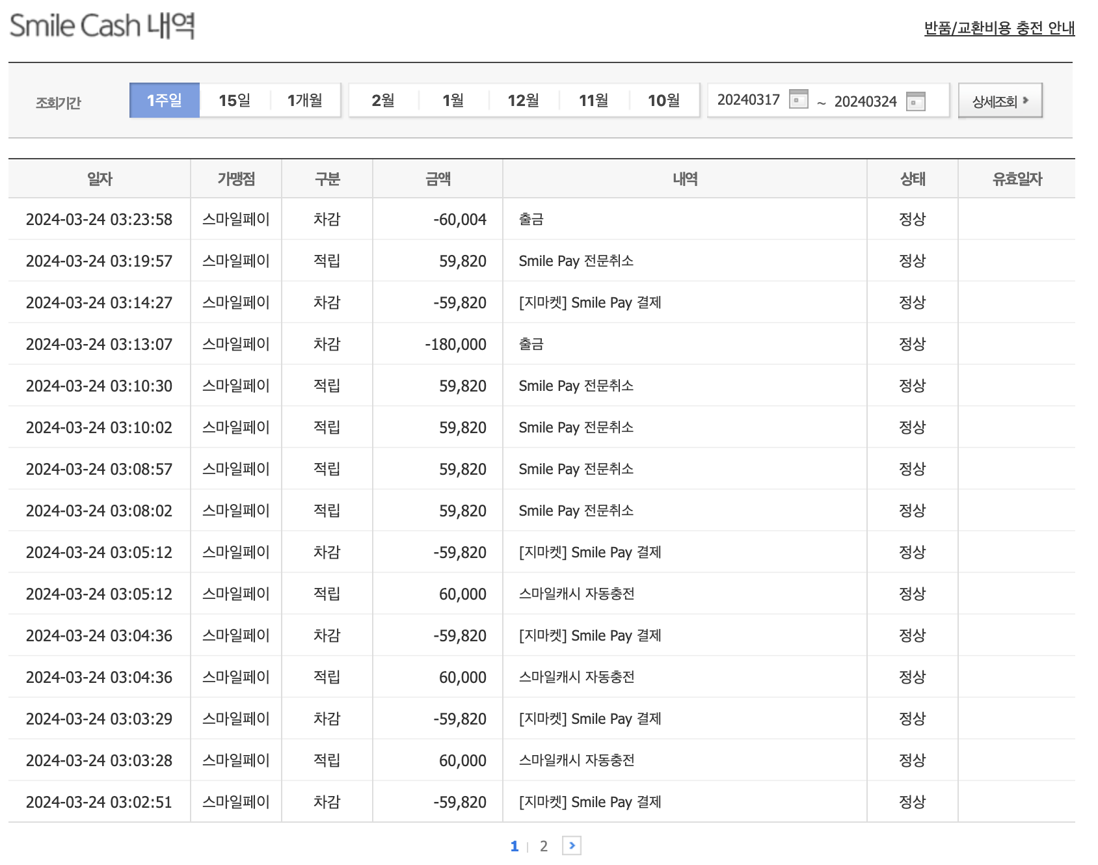1098x865 pixels.
Task: Select the 1주일 period tab
Action: click(165, 100)
